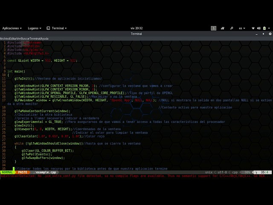Open the Aplicaciones menu in top panel
The width and height of the screenshot is (273, 205).
tap(12, 28)
